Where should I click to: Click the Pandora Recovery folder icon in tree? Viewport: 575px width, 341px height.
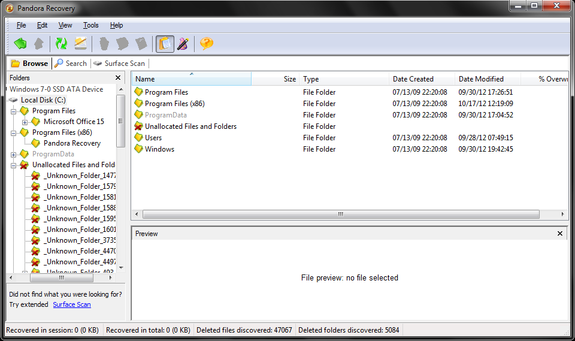point(36,143)
